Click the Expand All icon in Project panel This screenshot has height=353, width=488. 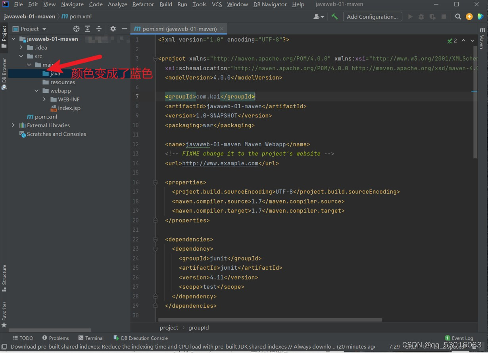click(88, 29)
